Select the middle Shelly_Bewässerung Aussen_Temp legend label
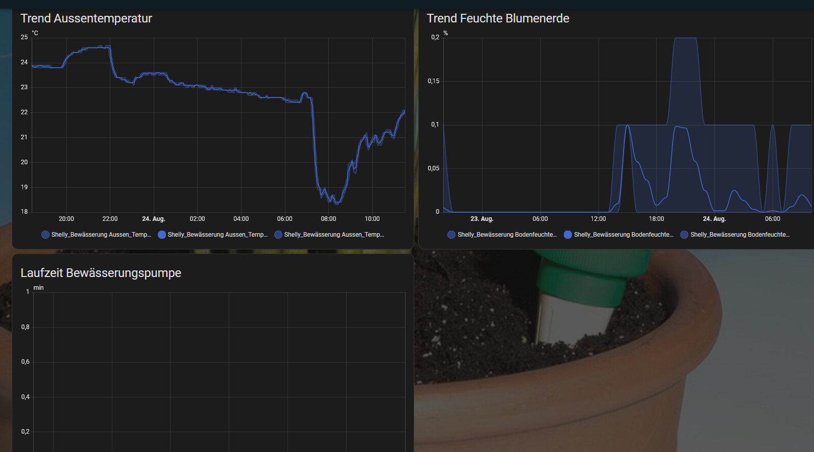814x452 pixels. 218,235
